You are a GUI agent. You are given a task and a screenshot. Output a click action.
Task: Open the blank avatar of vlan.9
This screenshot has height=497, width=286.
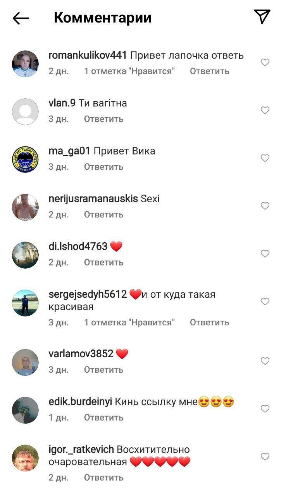(x=26, y=112)
